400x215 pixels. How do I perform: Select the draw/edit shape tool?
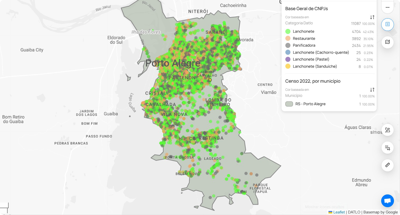(387, 130)
